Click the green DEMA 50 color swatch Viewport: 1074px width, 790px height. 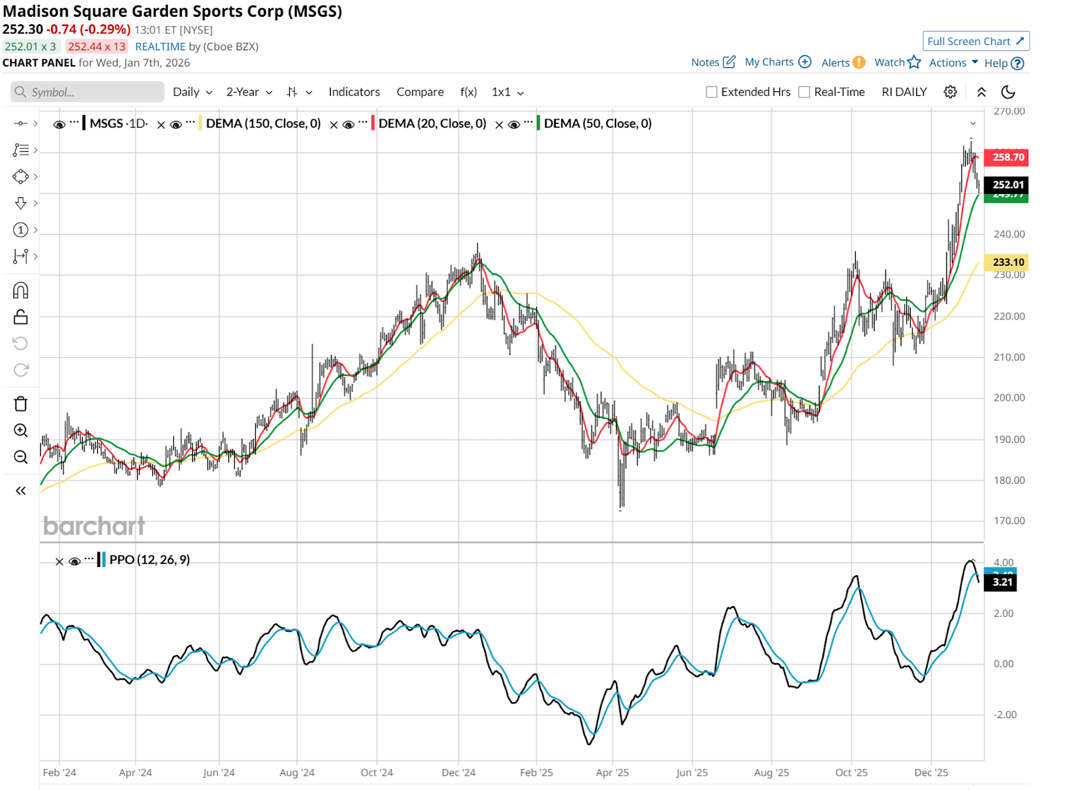(538, 124)
